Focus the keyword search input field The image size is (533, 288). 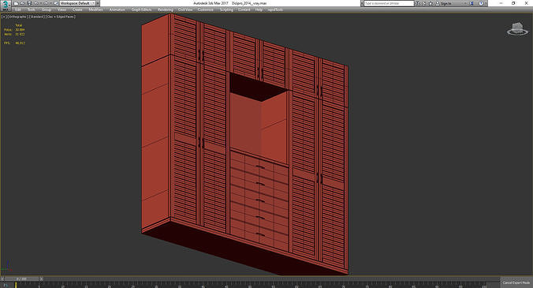click(389, 3)
